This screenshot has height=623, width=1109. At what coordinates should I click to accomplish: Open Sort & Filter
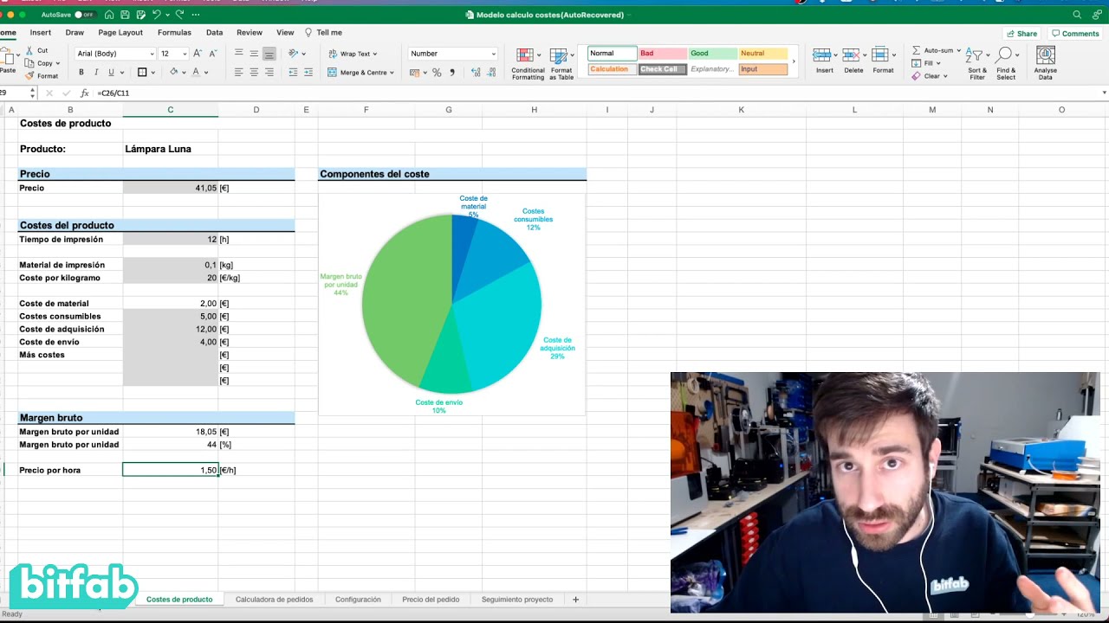(x=977, y=64)
